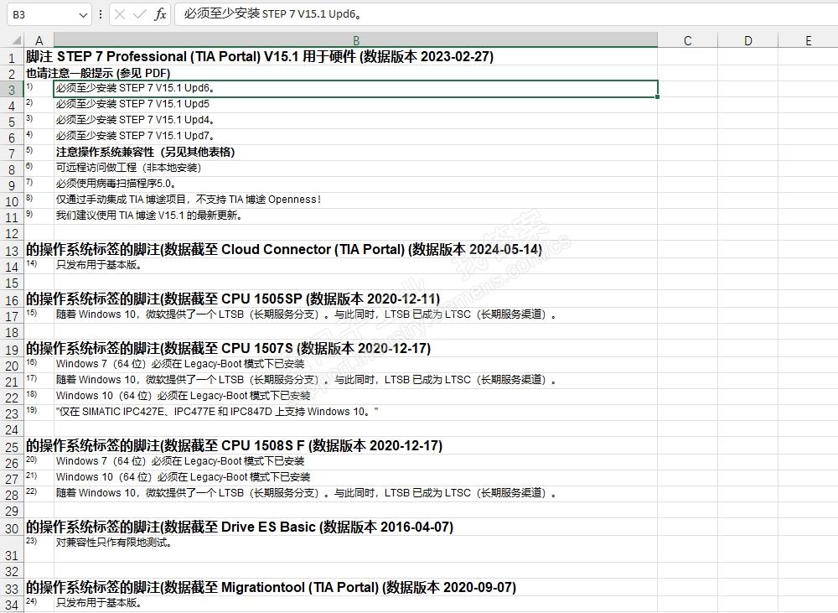Image resolution: width=838 pixels, height=613 pixels.
Task: Click footnote number 14) in column A
Action: point(32,262)
